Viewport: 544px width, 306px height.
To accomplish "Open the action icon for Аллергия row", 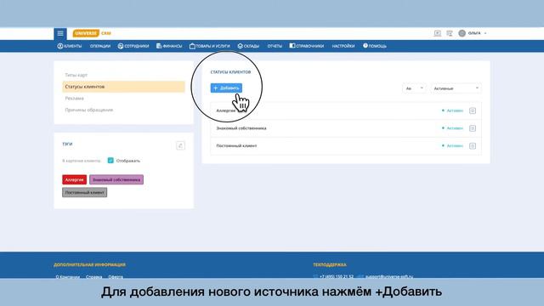I will (x=473, y=110).
